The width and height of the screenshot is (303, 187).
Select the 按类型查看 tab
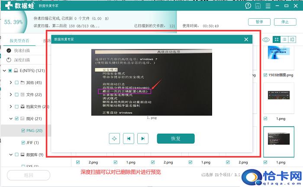point(19,41)
